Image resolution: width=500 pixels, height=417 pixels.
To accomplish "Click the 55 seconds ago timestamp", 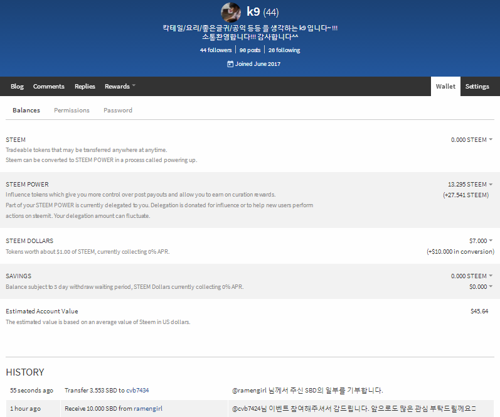I will [x=31, y=390].
